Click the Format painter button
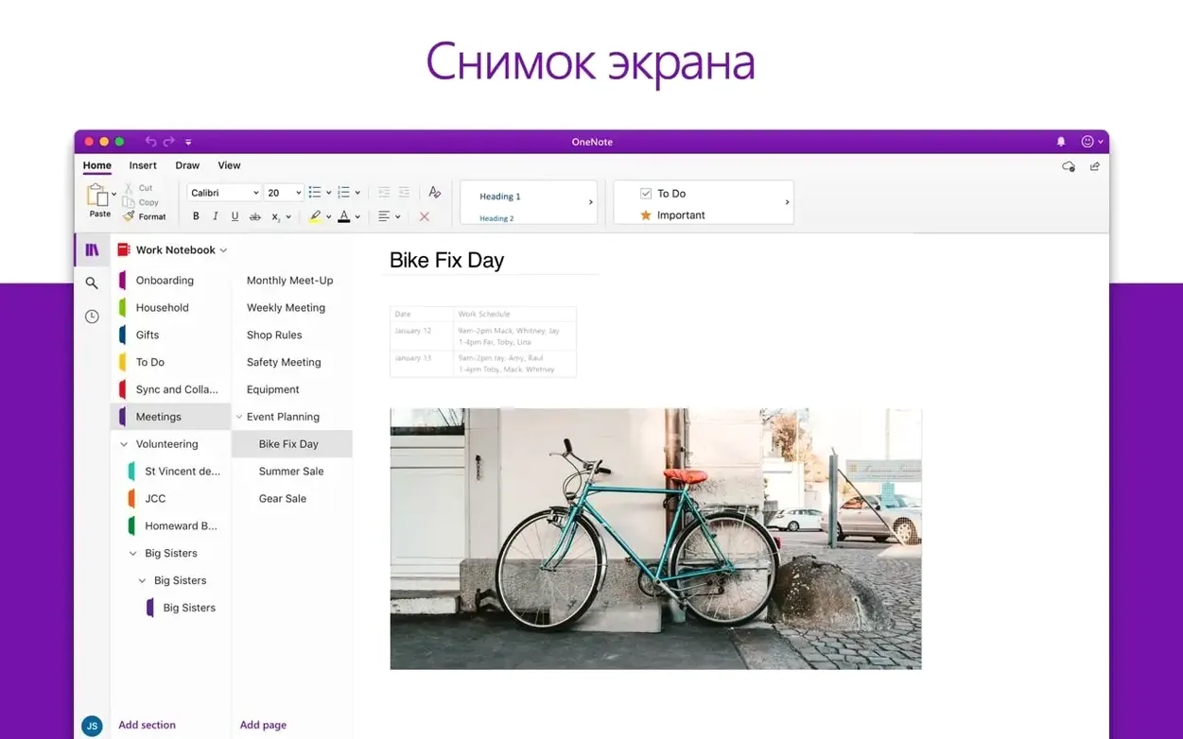Image resolution: width=1183 pixels, height=739 pixels. (x=145, y=216)
